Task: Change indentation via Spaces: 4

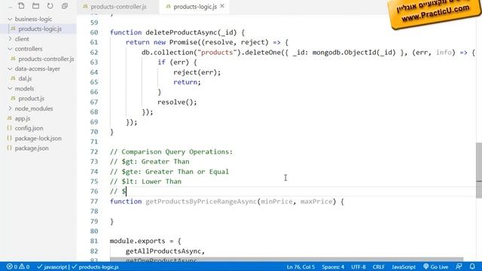Action: point(333,266)
